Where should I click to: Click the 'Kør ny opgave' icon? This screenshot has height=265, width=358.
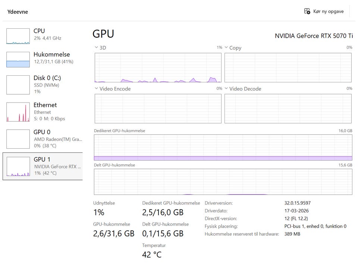[307, 11]
